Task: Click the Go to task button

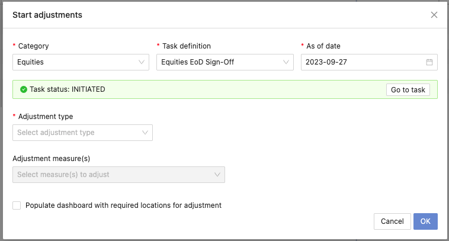Action: point(408,90)
